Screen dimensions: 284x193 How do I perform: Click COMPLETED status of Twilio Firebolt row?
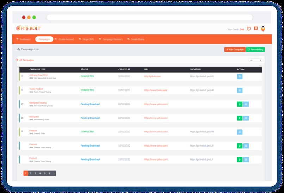click(87, 90)
